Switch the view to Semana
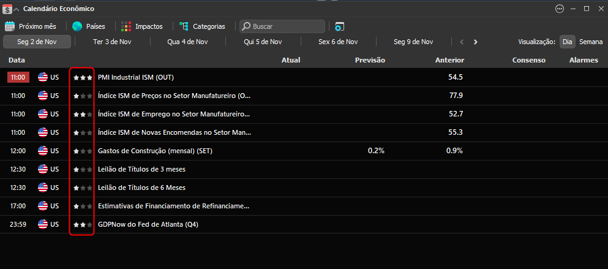 pos(591,42)
